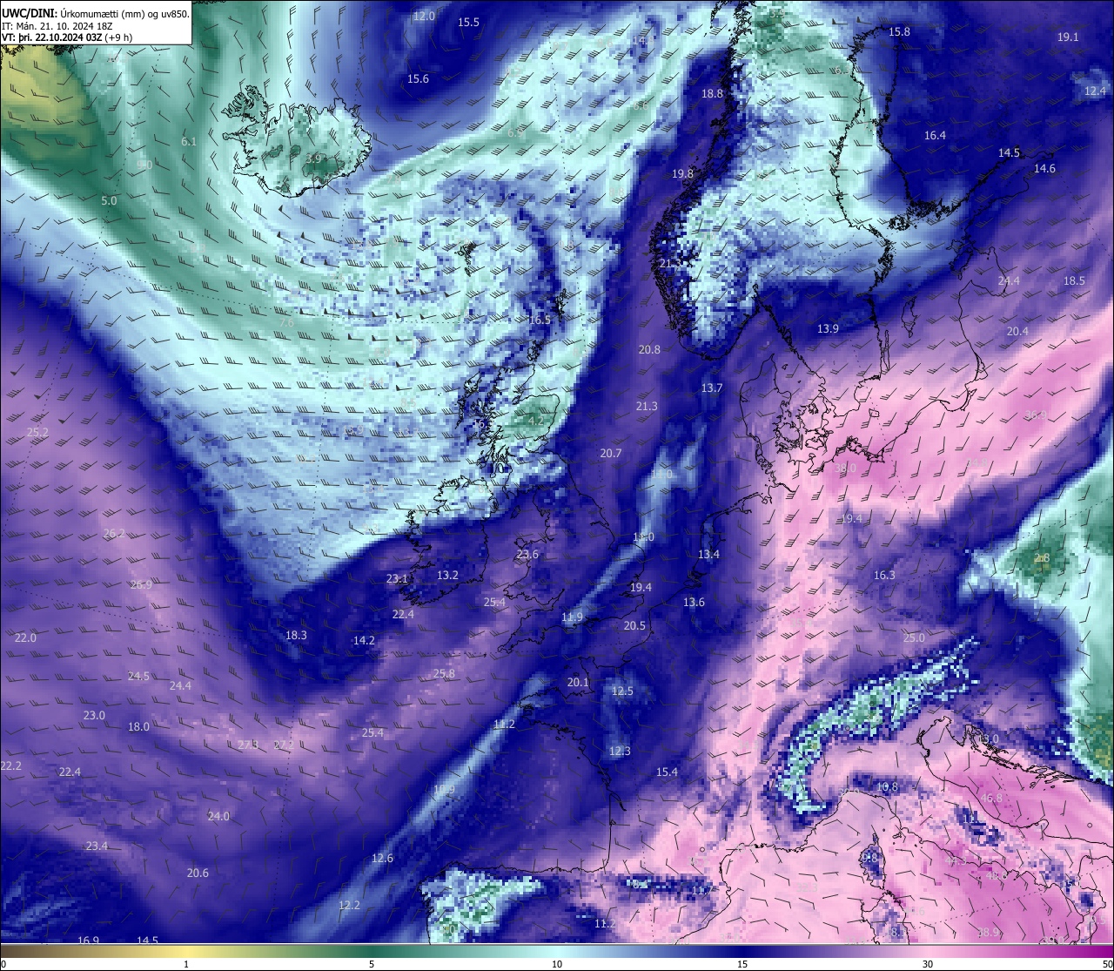This screenshot has height=971, width=1114.
Task: Click the 10 tick label on color scale
Action: (557, 964)
